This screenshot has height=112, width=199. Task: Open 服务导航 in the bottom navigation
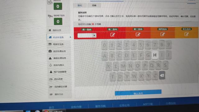click(100, 106)
